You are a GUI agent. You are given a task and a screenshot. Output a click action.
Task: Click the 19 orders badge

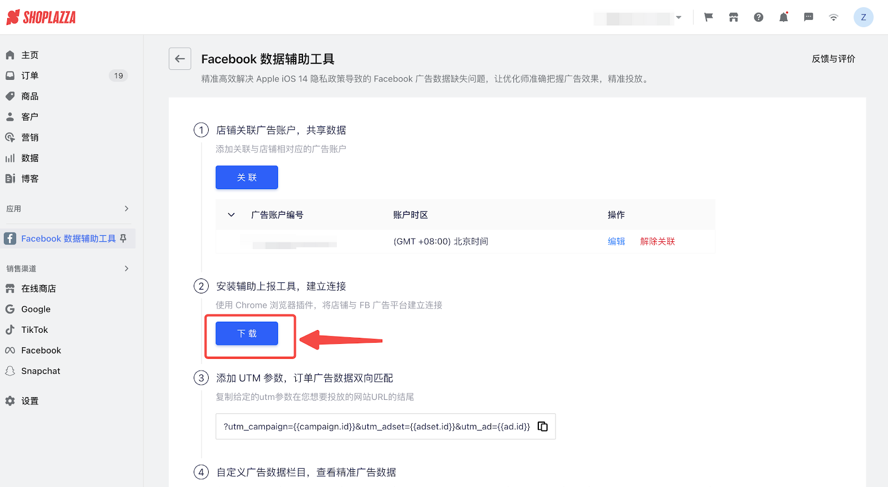pos(118,75)
